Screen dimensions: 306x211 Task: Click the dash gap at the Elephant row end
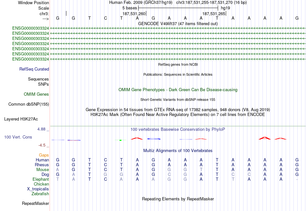click(297, 179)
